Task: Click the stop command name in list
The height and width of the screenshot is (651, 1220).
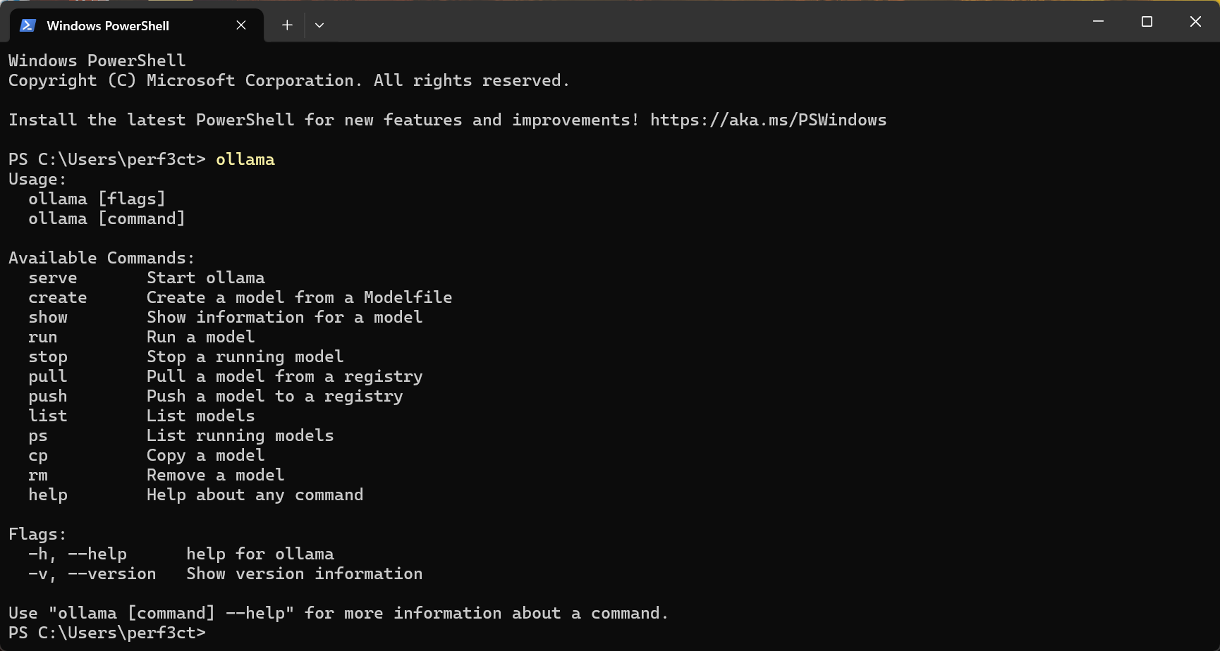Action: [48, 356]
